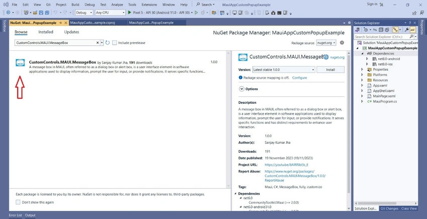Click the Install button
Screen dimensions: 427x219
tap(331, 70)
